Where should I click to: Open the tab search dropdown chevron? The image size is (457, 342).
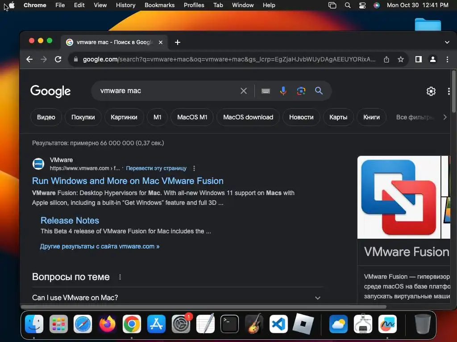[447, 42]
